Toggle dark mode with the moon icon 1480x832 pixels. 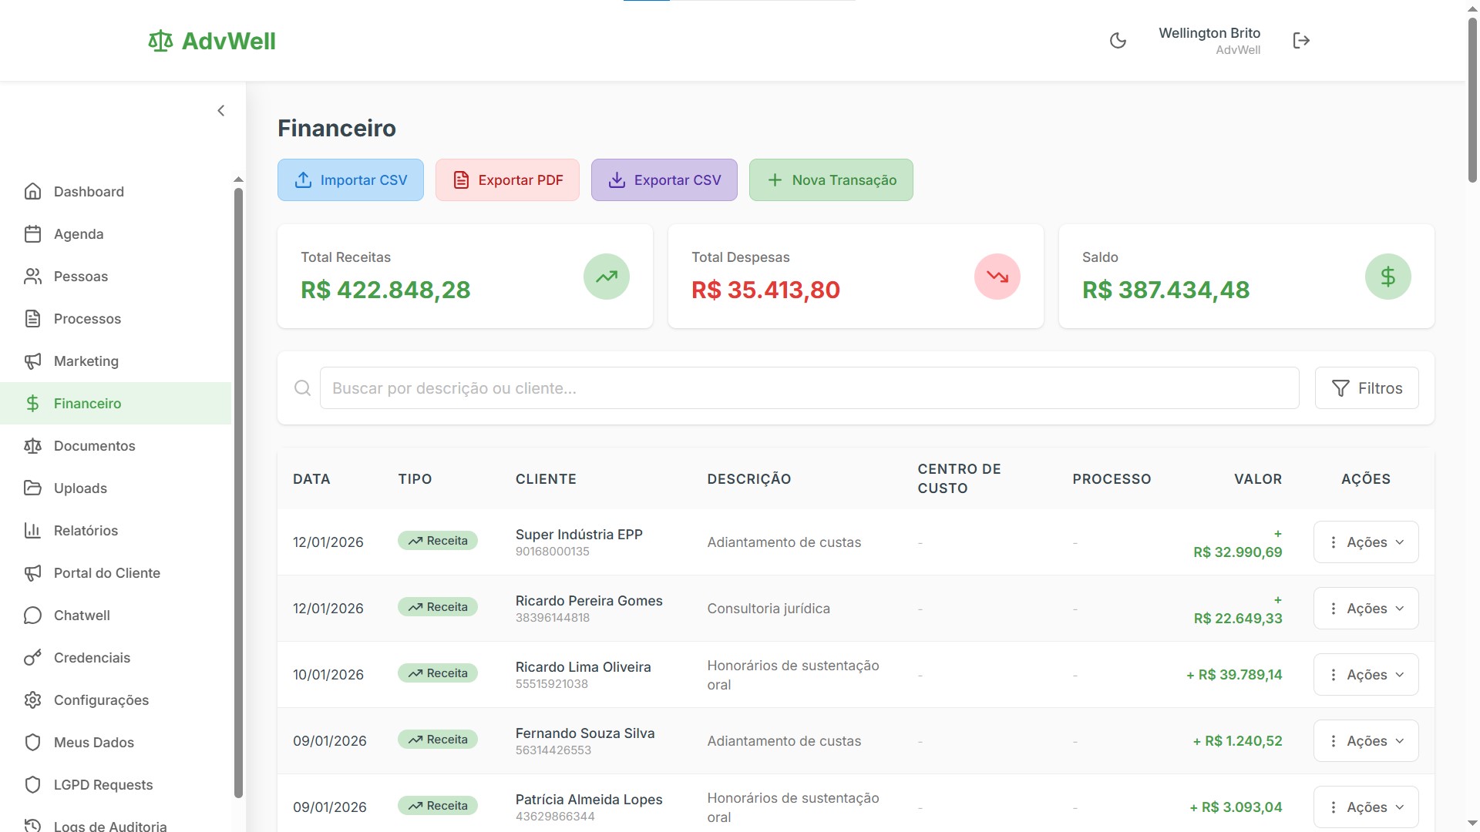(1118, 40)
